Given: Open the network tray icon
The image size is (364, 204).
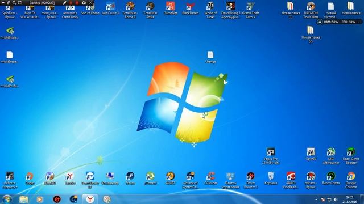Looking at the screenshot, I should 329,199.
